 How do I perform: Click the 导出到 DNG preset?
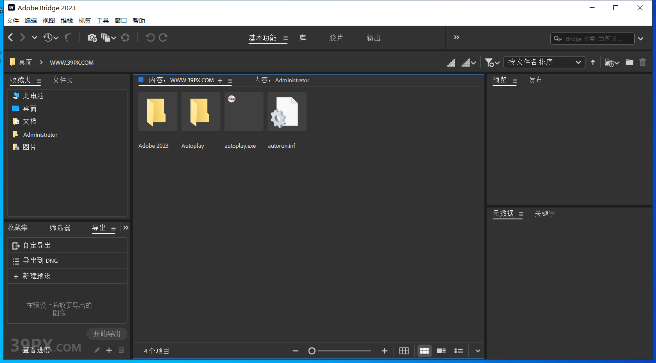[x=67, y=261]
